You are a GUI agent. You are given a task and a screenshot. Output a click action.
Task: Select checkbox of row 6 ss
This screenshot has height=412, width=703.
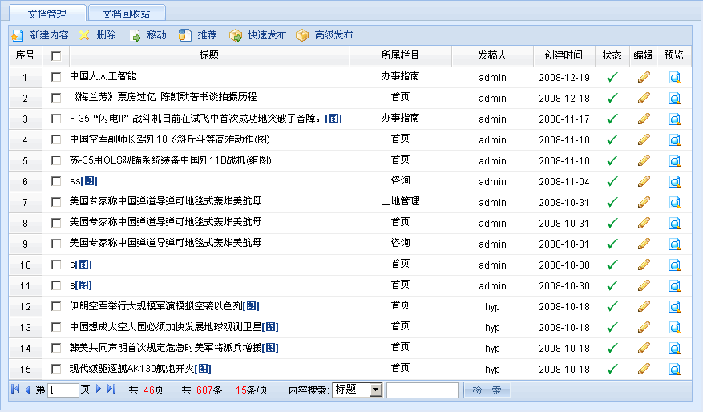pos(56,181)
